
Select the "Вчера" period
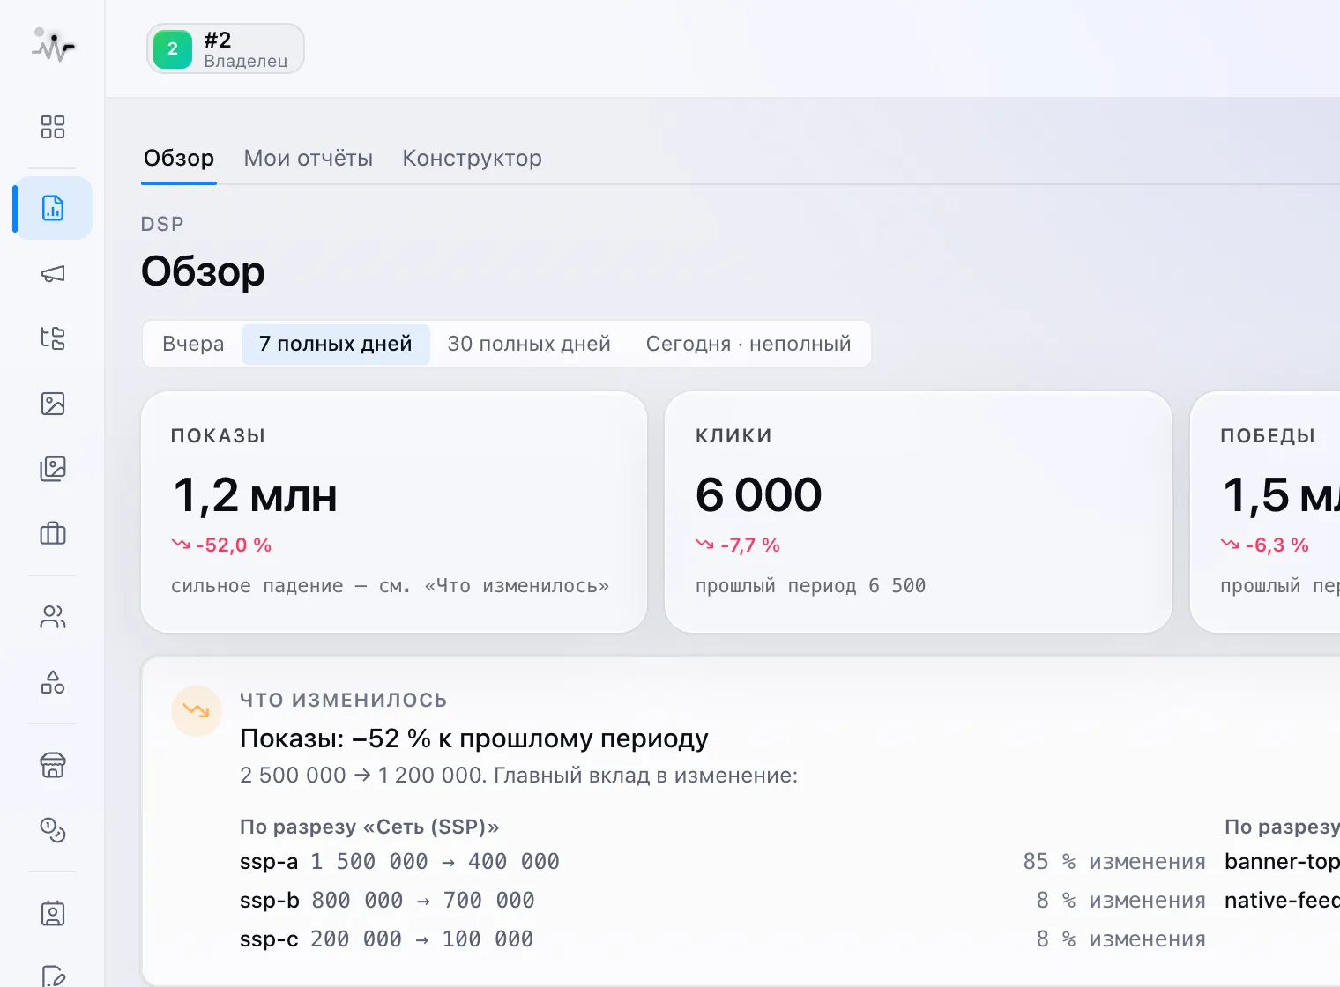click(x=193, y=344)
